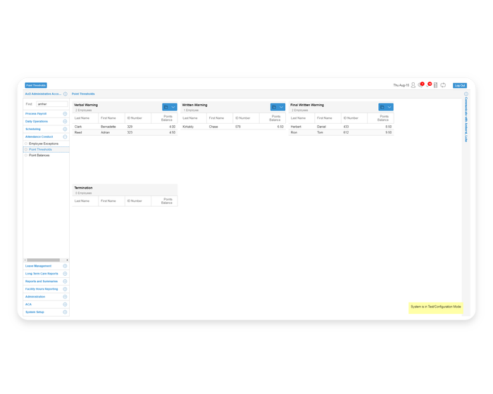Viewport: 493px width, 394px height.
Task: Click the sidebar horizontal scrollbar thumb
Action: click(x=44, y=260)
